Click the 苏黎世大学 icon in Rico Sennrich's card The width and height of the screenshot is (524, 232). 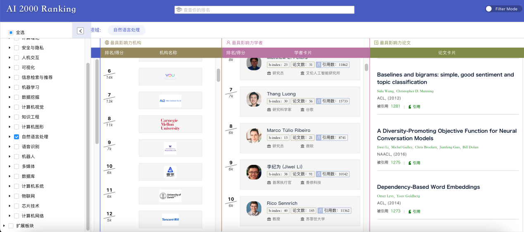pyautogui.click(x=302, y=219)
